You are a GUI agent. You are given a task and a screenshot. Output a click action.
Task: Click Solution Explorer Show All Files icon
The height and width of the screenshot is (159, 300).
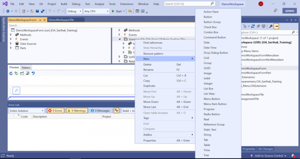click(263, 26)
